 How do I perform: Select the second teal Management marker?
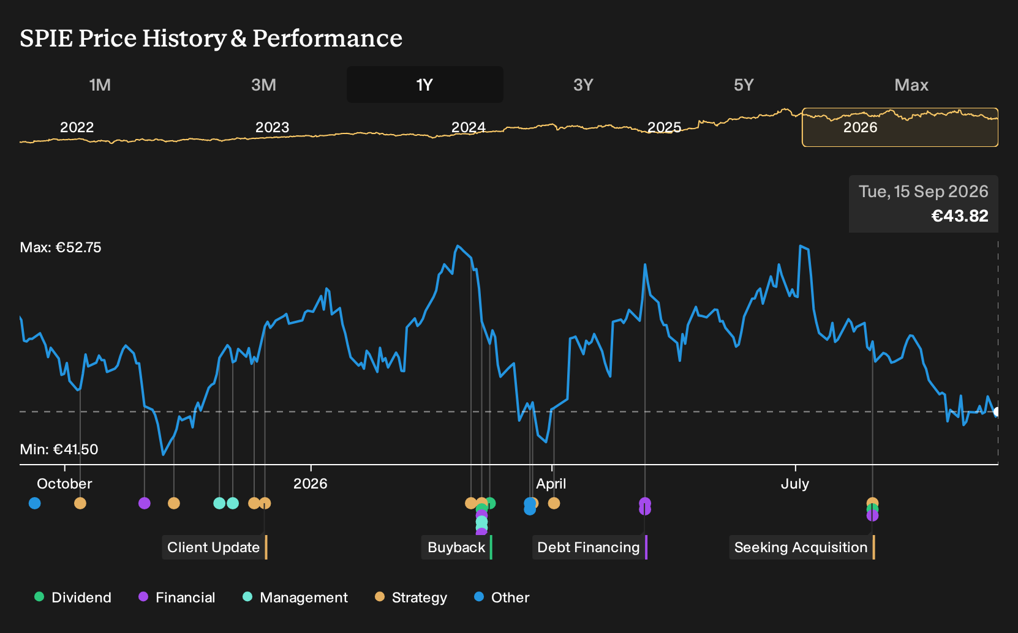pyautogui.click(x=233, y=503)
